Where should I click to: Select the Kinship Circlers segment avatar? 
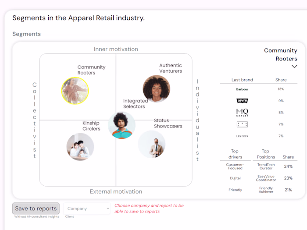pyautogui.click(x=80, y=147)
